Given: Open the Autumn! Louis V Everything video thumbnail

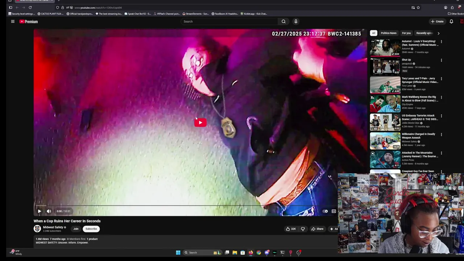Looking at the screenshot, I should click(385, 47).
